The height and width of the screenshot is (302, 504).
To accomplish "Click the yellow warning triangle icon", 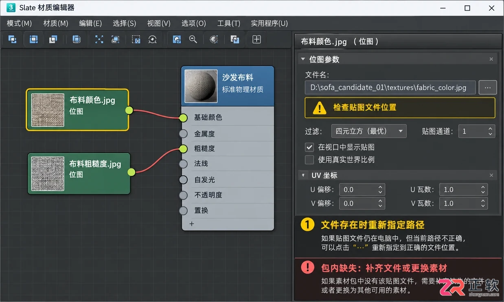I will coord(320,107).
